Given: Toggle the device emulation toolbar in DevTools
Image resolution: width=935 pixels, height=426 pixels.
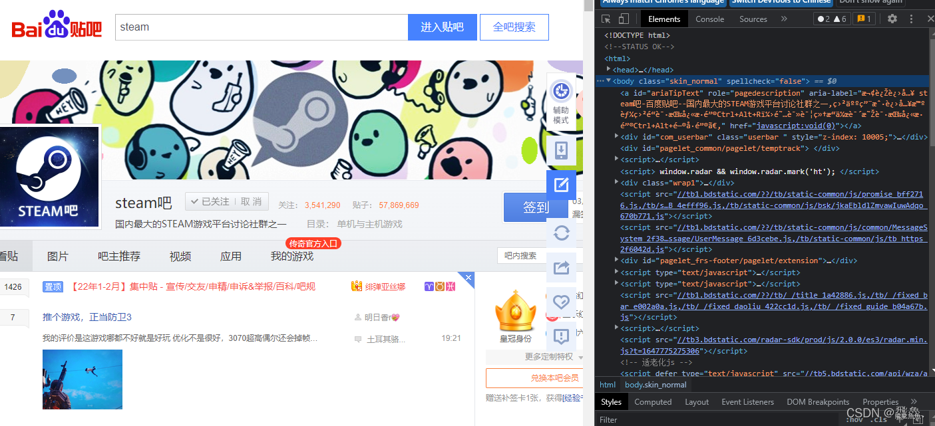Looking at the screenshot, I should (624, 19).
